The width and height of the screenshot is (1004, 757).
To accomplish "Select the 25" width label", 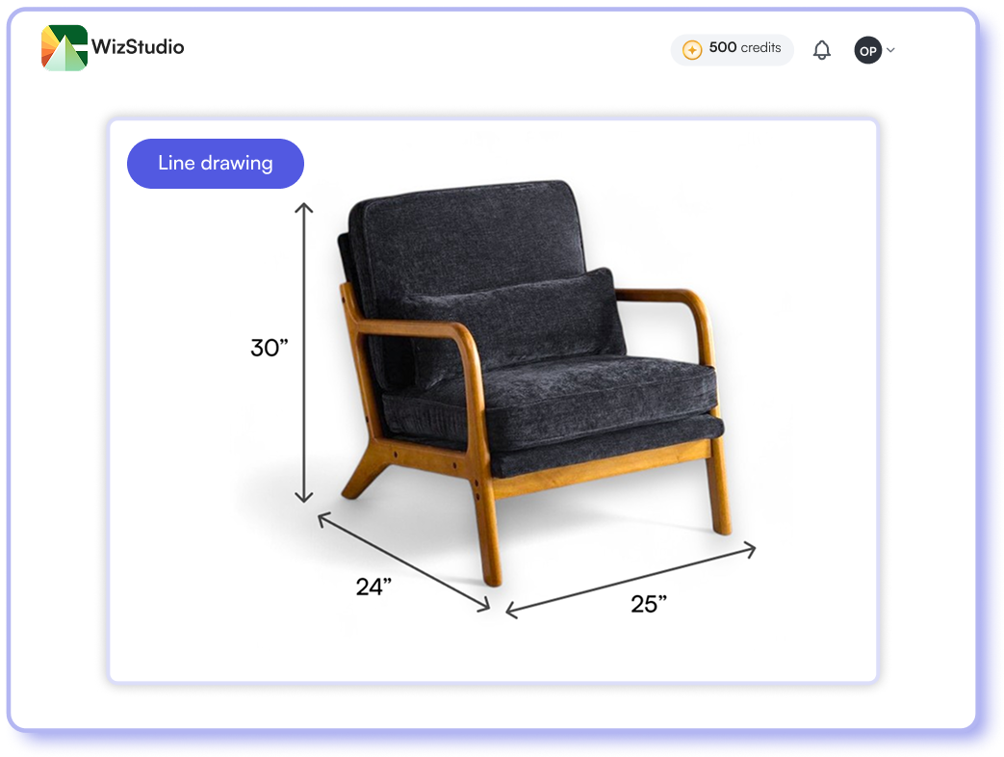I will tap(649, 604).
